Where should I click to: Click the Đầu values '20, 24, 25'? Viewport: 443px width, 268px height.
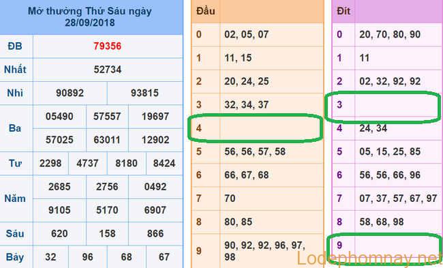tap(246, 81)
